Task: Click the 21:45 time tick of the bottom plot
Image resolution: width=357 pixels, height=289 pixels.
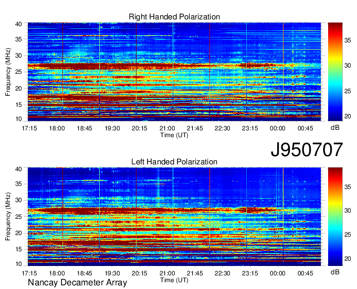Action: pos(195,273)
